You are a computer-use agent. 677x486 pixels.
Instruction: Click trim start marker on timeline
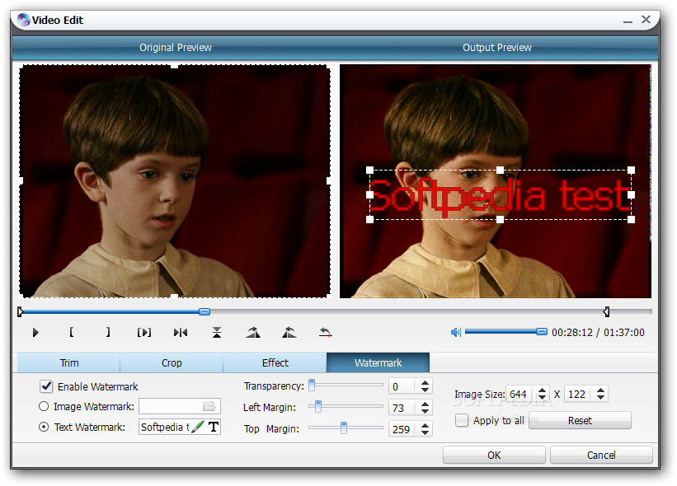tap(21, 311)
